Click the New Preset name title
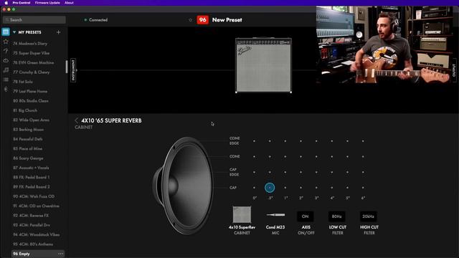This screenshot has height=258, width=459. coord(227,20)
